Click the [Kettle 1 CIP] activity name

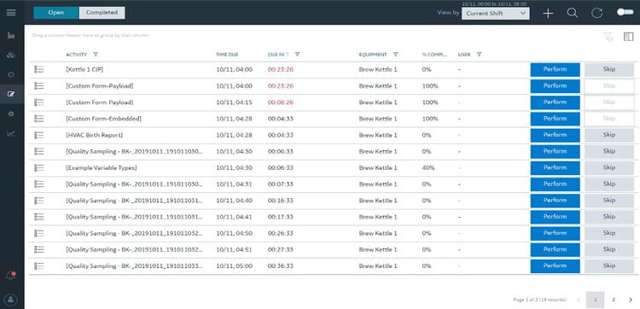click(84, 70)
